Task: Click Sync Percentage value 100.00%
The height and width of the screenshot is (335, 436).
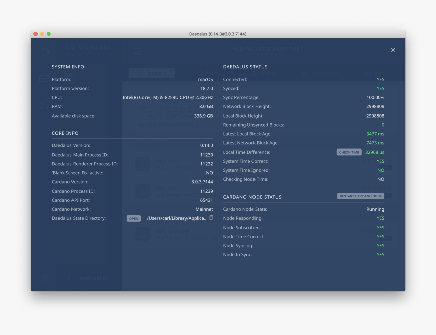Action: 375,98
